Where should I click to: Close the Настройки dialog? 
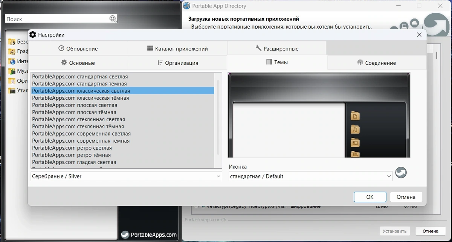[419, 35]
